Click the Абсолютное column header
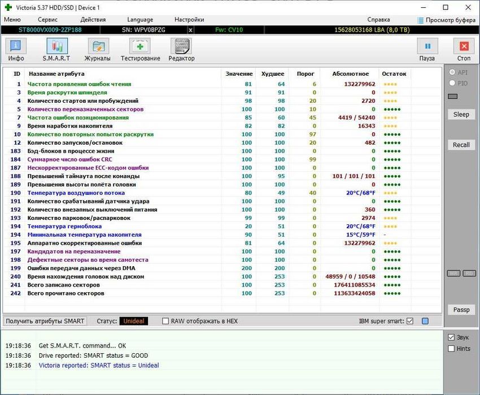 351,73
